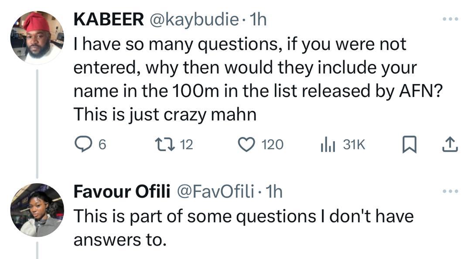471x259 pixels.
Task: Click the @FavOfili handle
Action: tap(217, 192)
